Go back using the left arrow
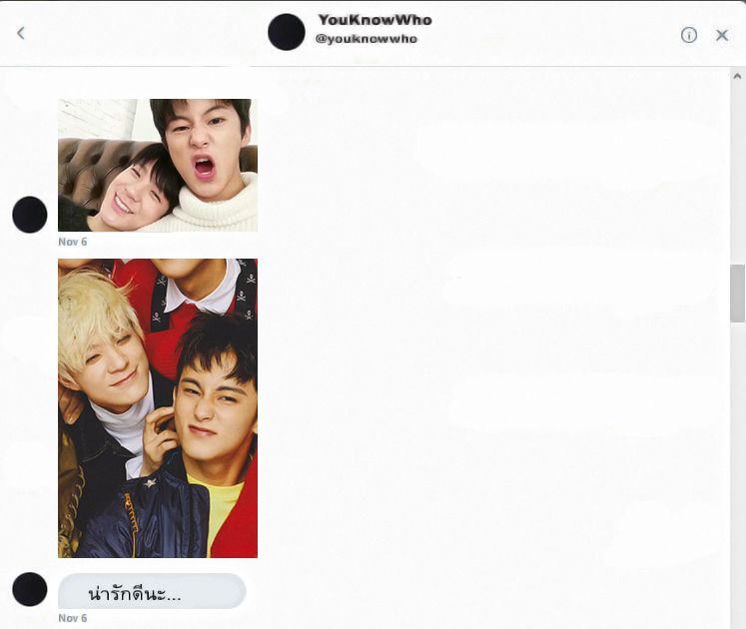 click(20, 33)
